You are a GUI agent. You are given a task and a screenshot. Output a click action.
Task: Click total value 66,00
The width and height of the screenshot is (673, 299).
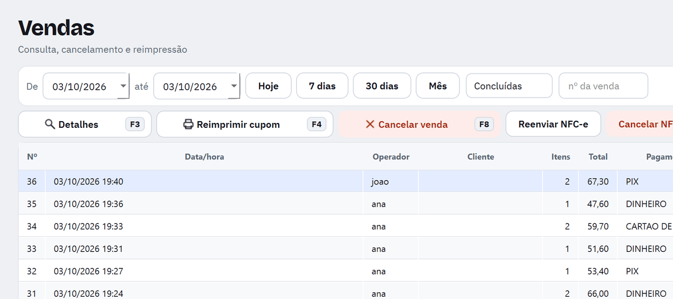598,293
